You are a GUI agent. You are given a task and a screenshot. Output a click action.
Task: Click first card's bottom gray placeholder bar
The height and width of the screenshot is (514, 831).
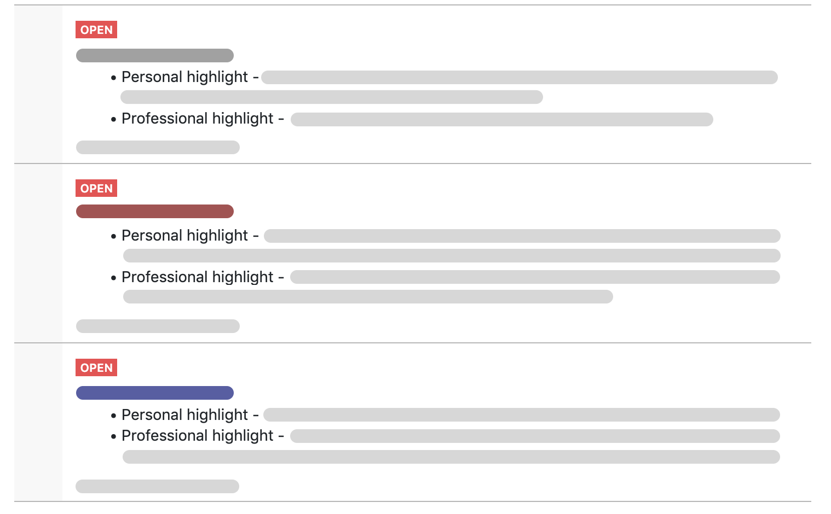158,147
